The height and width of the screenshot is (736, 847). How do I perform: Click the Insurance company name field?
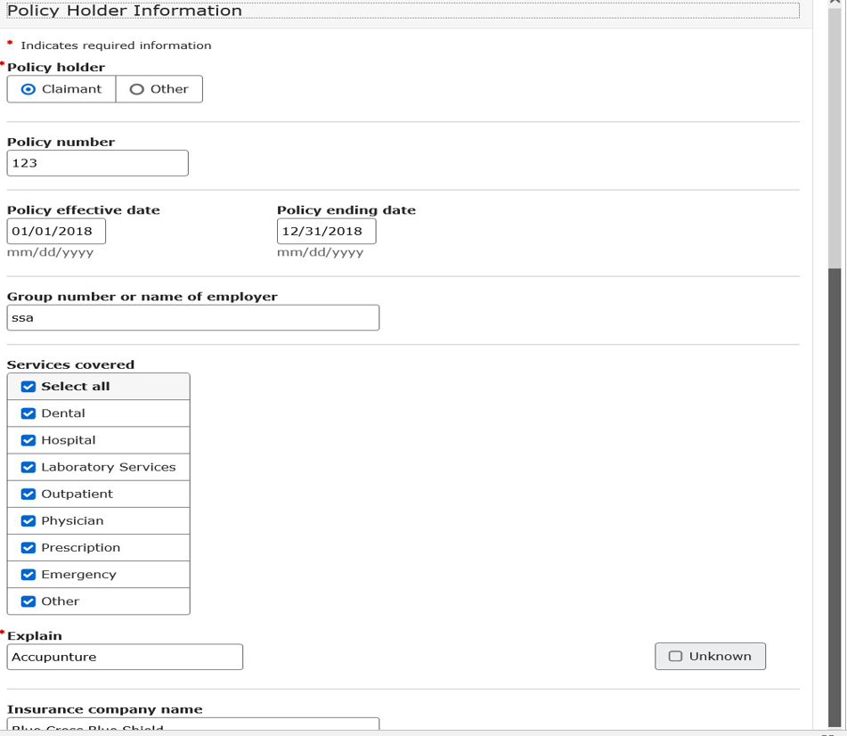point(192,725)
